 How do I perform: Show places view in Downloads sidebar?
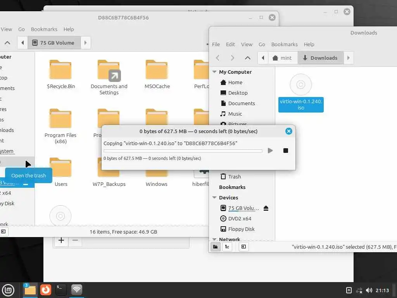tap(215, 246)
